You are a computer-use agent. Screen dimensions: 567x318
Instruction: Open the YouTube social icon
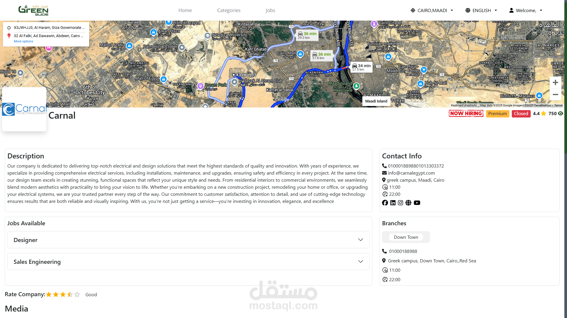[417, 203]
